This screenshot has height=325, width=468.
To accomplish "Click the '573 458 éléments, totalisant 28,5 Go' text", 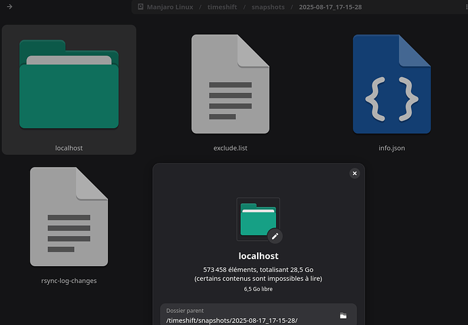I will coord(258,269).
